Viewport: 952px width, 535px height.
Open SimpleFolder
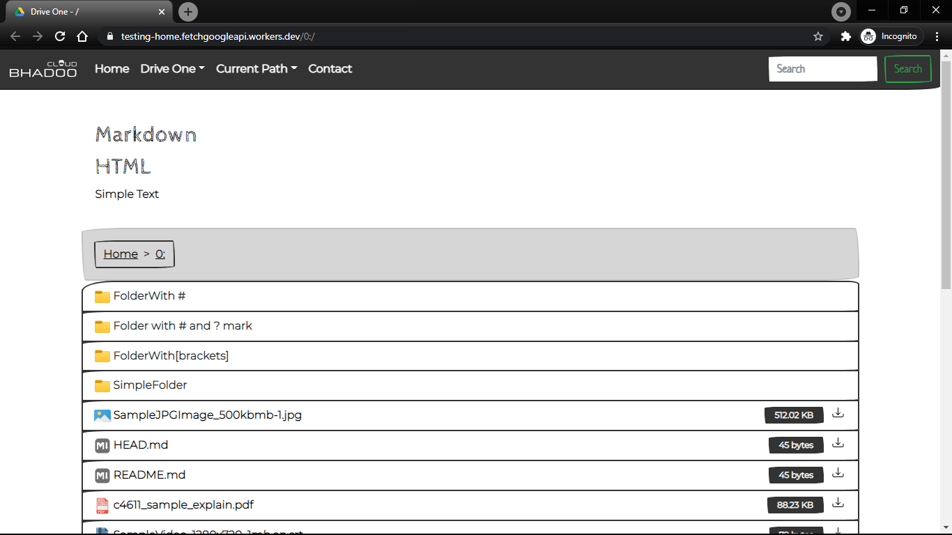point(470,385)
